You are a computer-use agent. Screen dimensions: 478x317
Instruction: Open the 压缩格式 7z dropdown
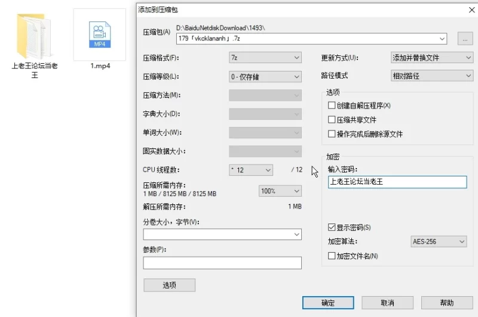[265, 57]
